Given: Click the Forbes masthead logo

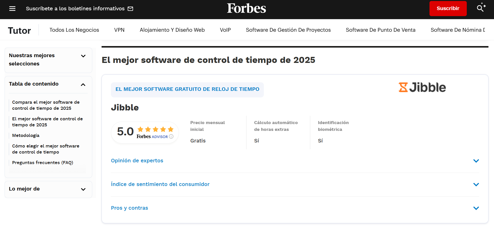Looking at the screenshot, I should point(246,8).
